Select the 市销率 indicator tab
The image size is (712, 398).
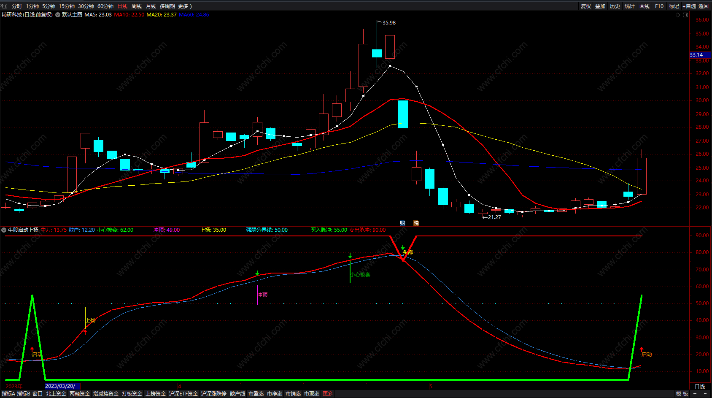[x=293, y=394]
